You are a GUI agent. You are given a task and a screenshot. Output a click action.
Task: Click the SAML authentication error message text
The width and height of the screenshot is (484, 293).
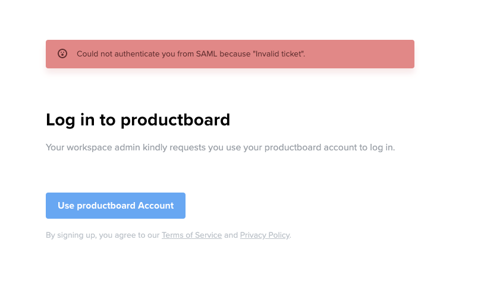pyautogui.click(x=190, y=54)
